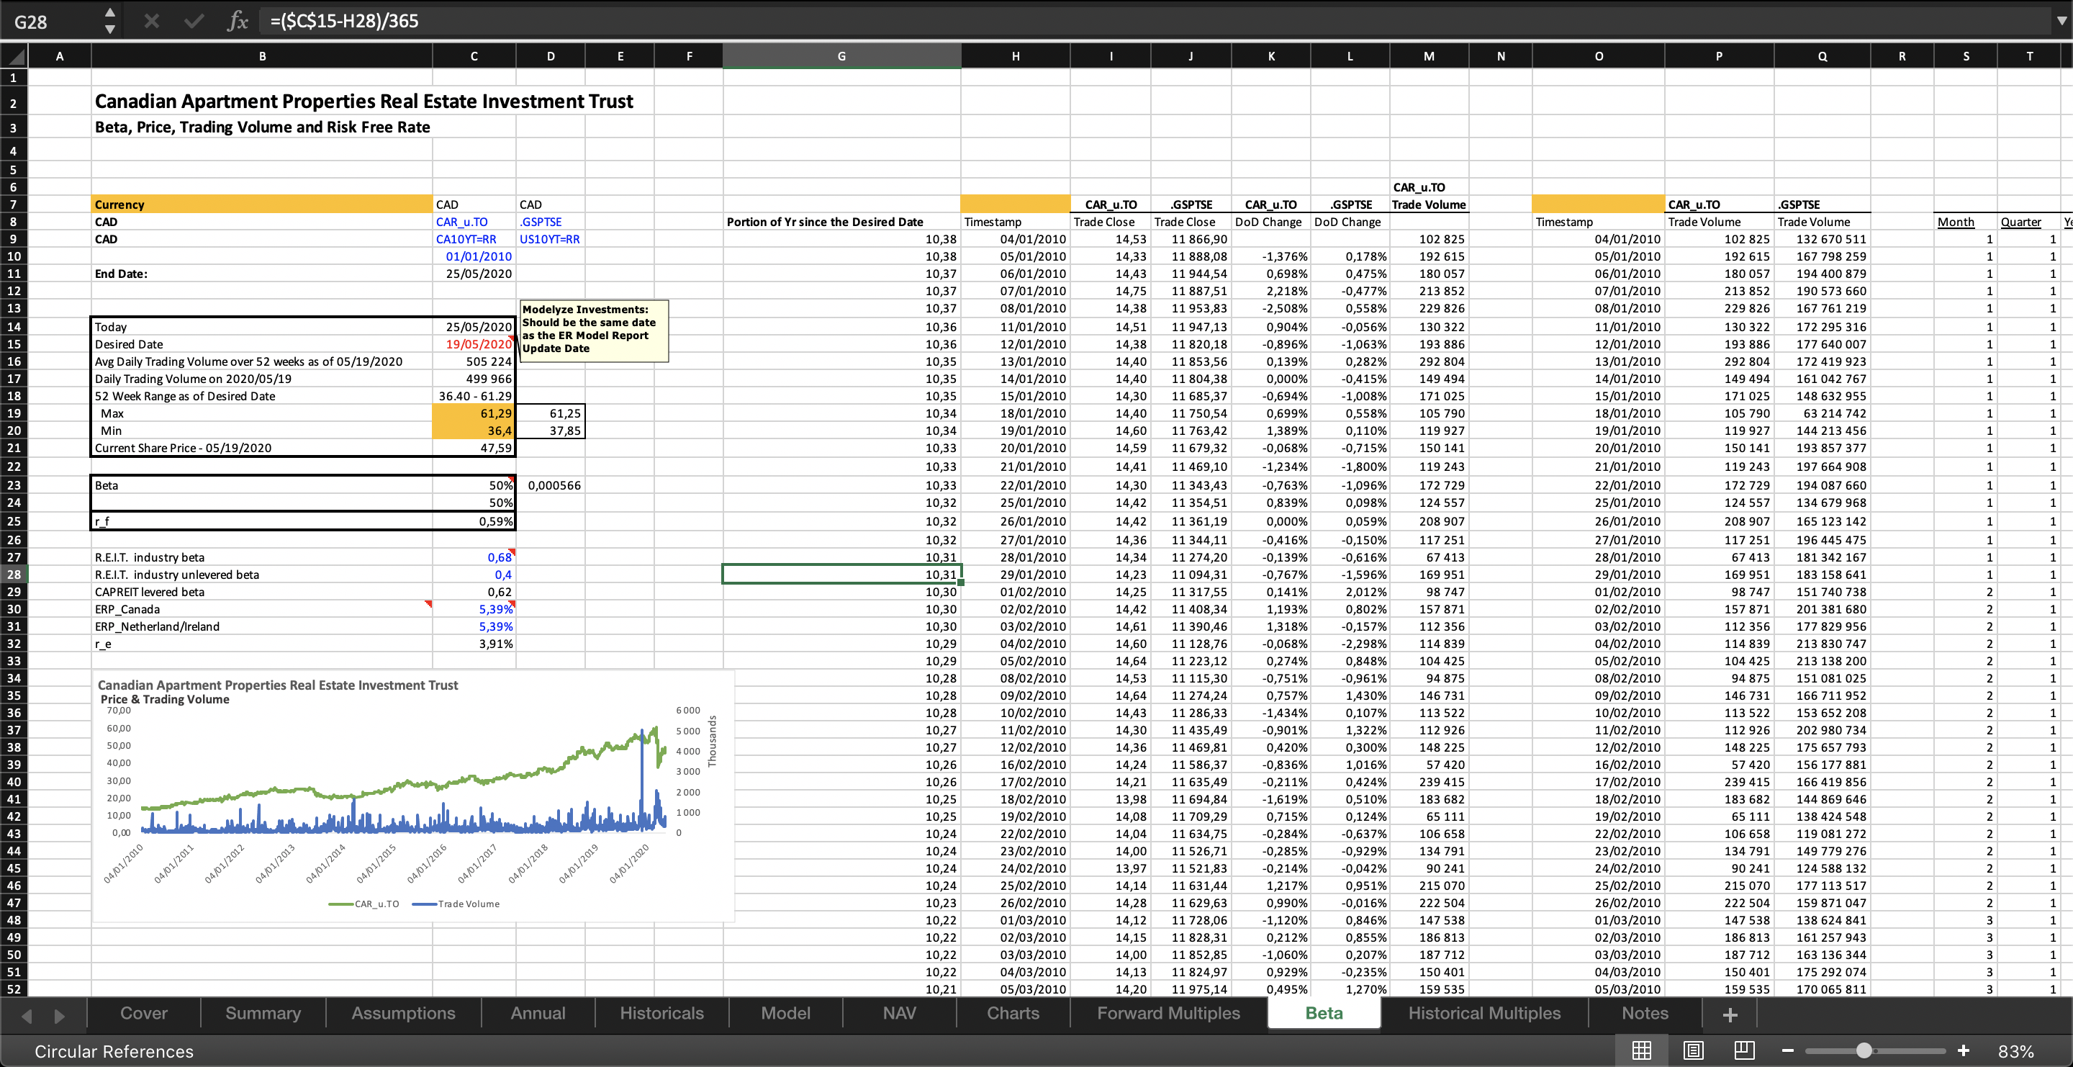Click the Price & Trading Volume chart

click(x=413, y=796)
